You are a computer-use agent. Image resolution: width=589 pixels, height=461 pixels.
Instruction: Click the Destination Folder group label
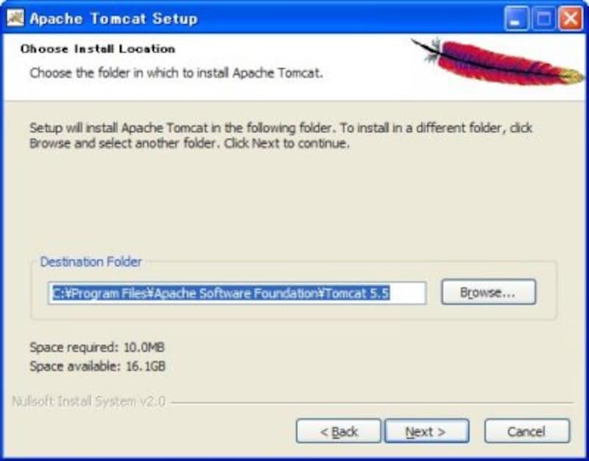click(x=91, y=261)
